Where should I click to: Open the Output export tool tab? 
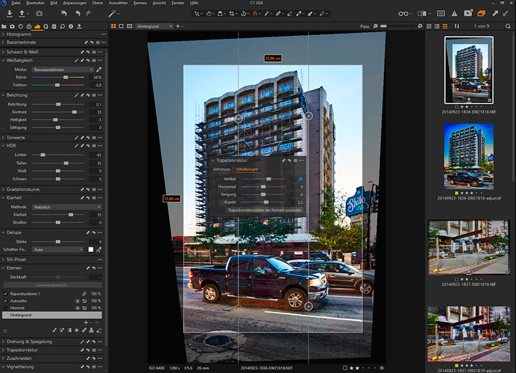[79, 26]
